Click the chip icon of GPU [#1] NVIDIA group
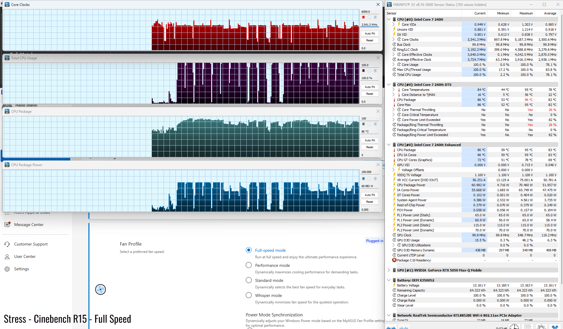The height and width of the screenshot is (329, 563). [x=394, y=270]
